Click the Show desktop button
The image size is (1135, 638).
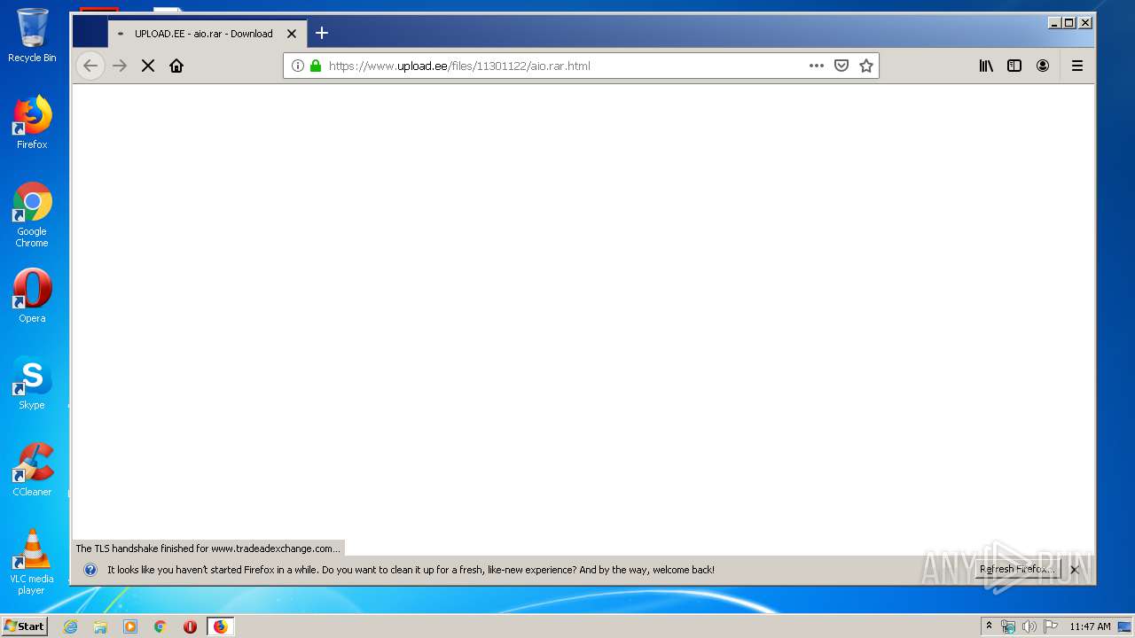(x=1125, y=626)
